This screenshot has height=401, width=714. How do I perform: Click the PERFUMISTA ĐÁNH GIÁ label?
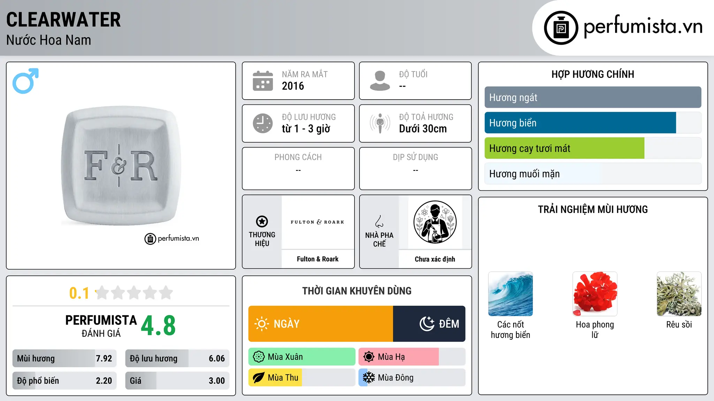click(x=101, y=326)
